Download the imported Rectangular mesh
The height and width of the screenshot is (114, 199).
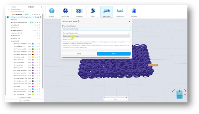point(33,14)
